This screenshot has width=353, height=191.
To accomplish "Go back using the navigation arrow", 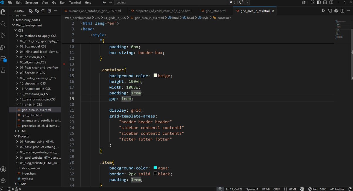I will (x=104, y=2).
